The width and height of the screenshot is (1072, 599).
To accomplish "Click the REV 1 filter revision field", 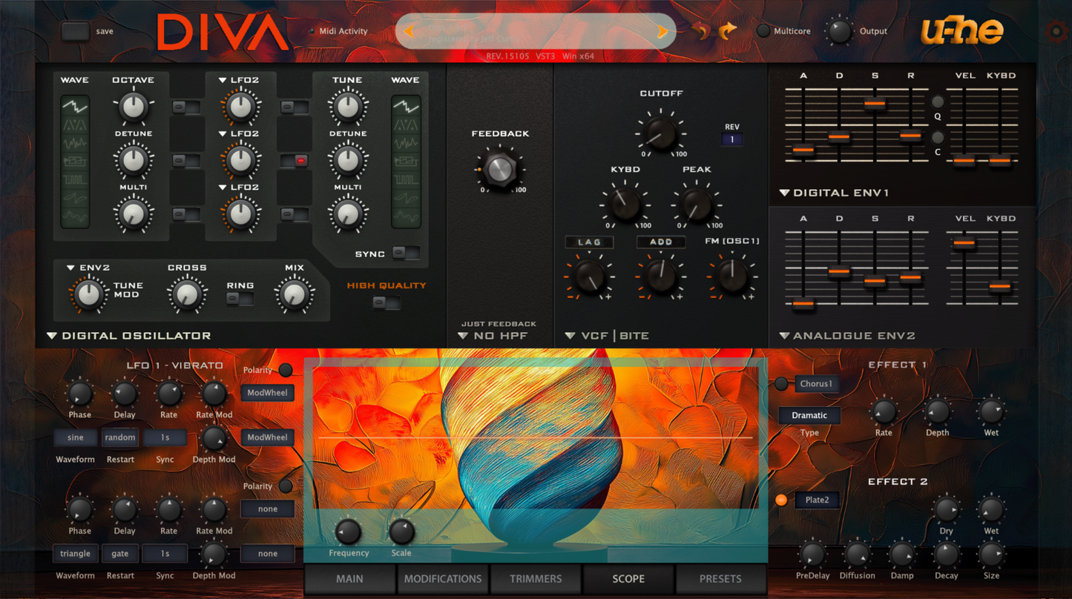I will (731, 139).
